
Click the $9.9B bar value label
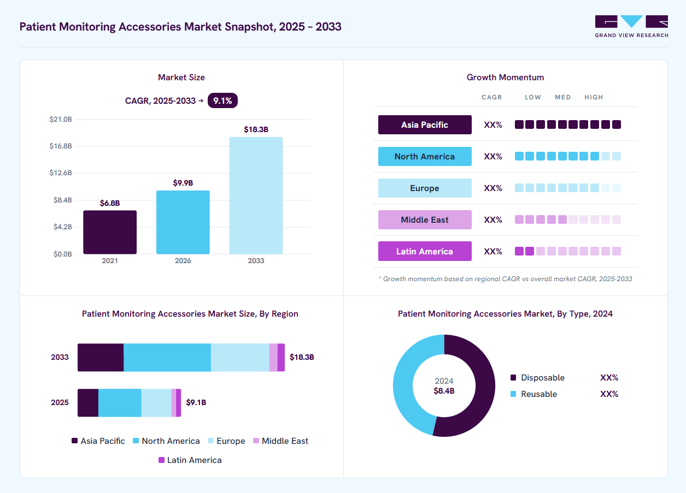tap(183, 183)
